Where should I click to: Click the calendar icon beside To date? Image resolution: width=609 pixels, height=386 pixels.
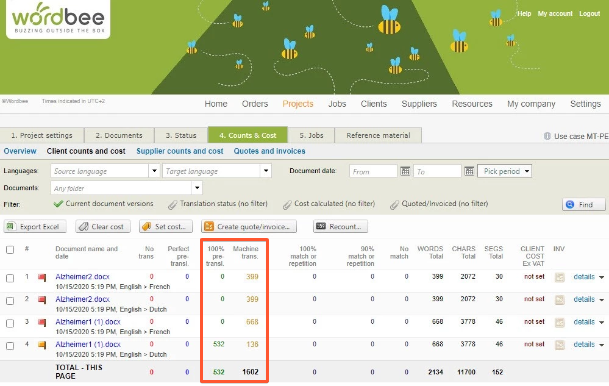tap(469, 171)
